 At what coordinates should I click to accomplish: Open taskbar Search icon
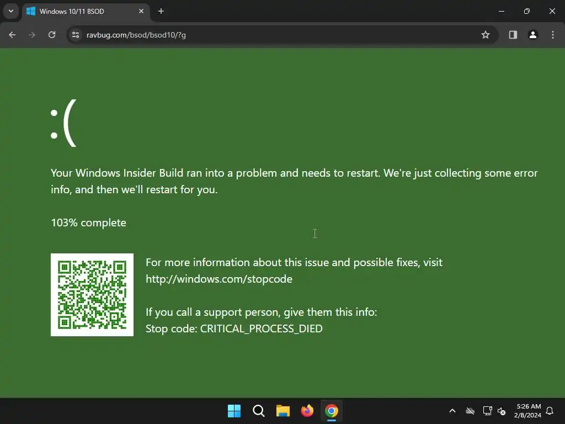259,411
